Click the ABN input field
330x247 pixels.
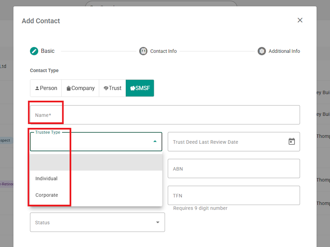pyautogui.click(x=234, y=169)
